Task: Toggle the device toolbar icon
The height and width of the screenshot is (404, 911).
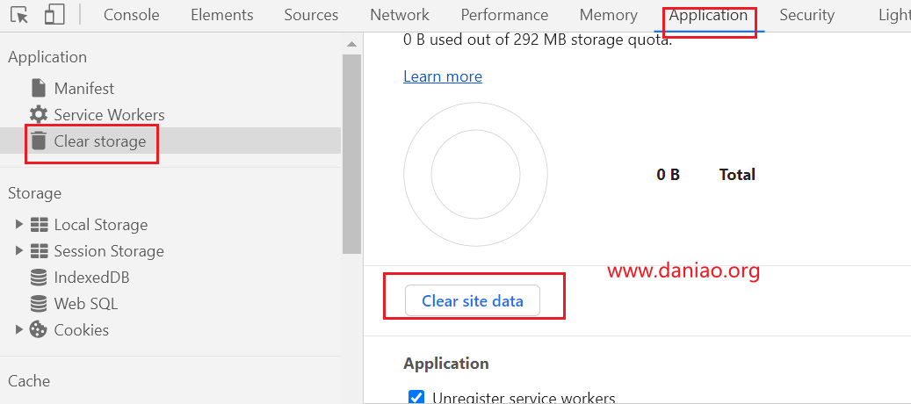Action: (54, 15)
